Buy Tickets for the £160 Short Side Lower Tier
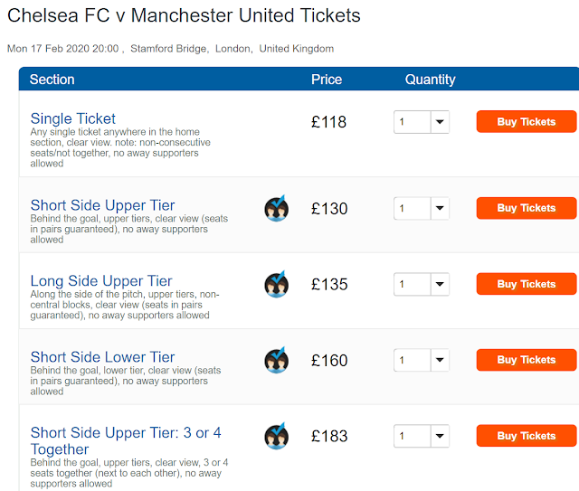Image resolution: width=579 pixels, height=491 pixels. click(x=526, y=361)
